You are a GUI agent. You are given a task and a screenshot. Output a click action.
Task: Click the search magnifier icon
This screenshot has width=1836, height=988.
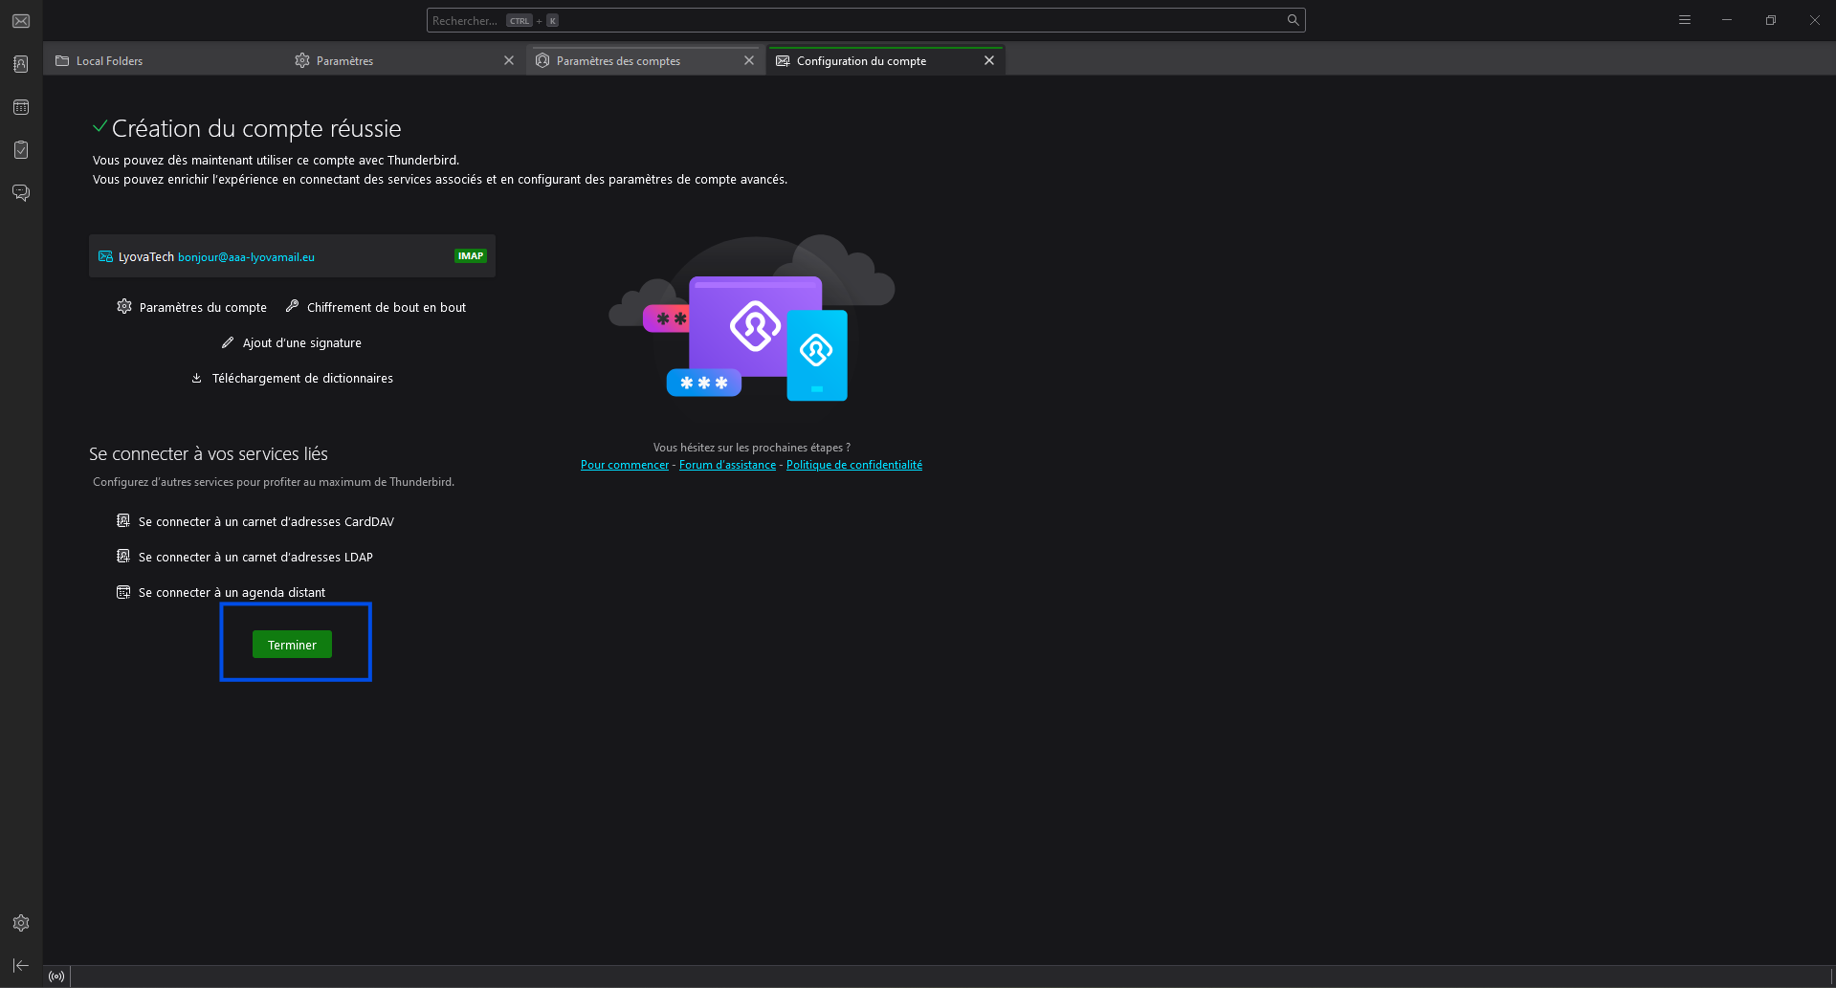1293,20
